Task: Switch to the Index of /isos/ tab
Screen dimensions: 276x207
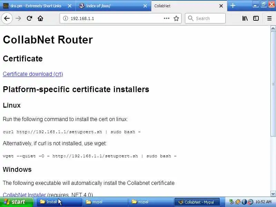Action: (114, 6)
